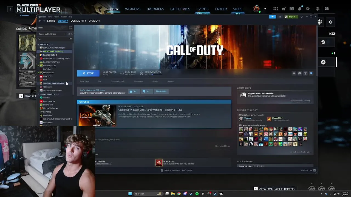Switch to WEAPONS tab in Call of Duty
This screenshot has height=197, width=351.
(x=133, y=9)
